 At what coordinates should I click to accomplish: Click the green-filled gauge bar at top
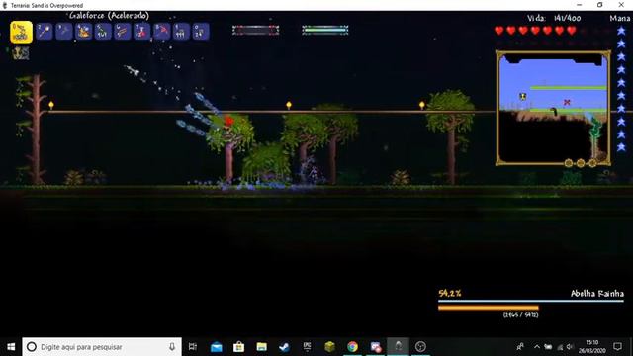325,30
